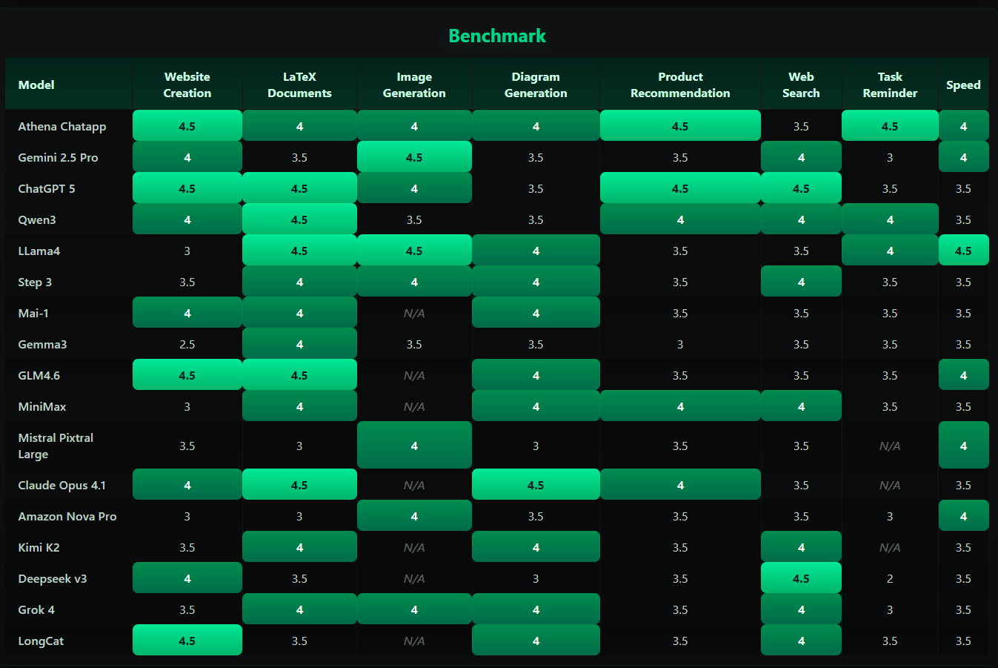Click ChatGPT 5's Web Search score cell
Image resolution: width=998 pixels, height=668 pixels.
coord(801,189)
